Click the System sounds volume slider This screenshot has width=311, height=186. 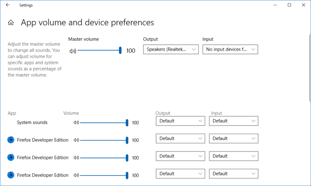click(x=104, y=123)
